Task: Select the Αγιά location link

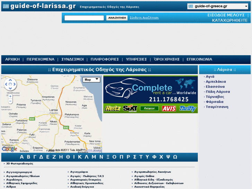Action: [210, 77]
